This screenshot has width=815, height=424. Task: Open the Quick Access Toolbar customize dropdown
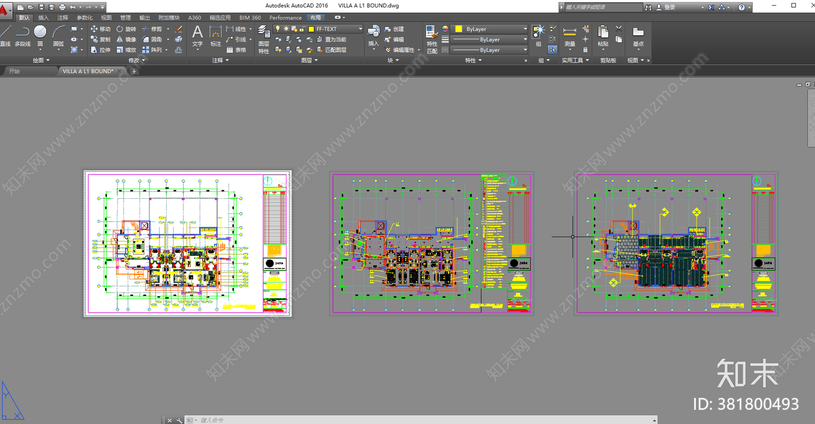pos(103,7)
